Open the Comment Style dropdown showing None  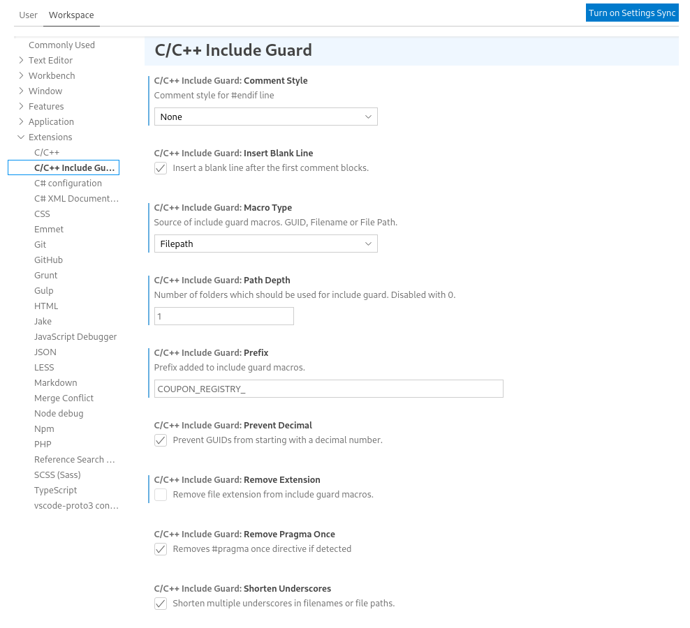265,117
